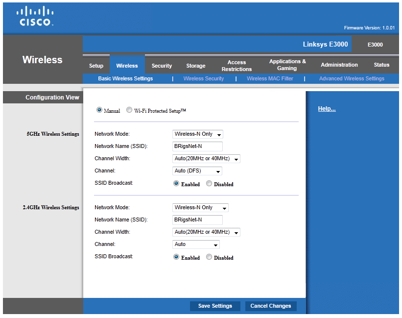The image size is (402, 318).
Task: Click the Configuration View label
Action: [x=52, y=98]
